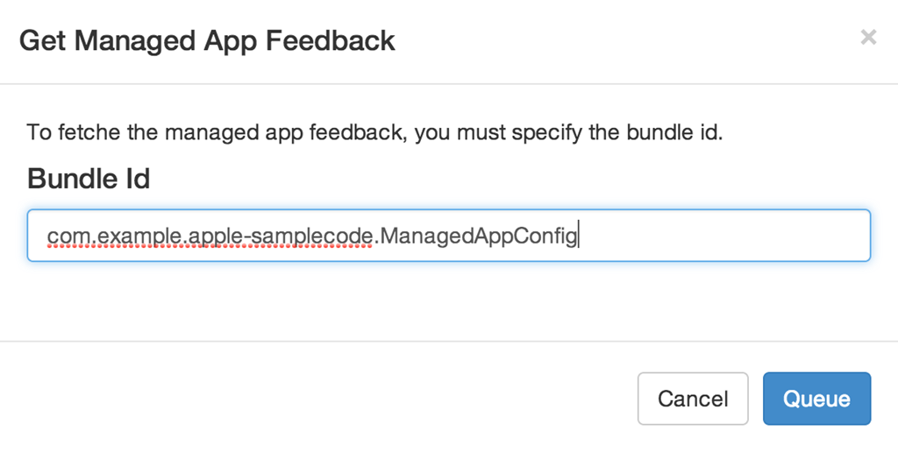Screen dimensions: 898x452
Task: Cancel the managed app feedback request
Action: click(x=693, y=399)
